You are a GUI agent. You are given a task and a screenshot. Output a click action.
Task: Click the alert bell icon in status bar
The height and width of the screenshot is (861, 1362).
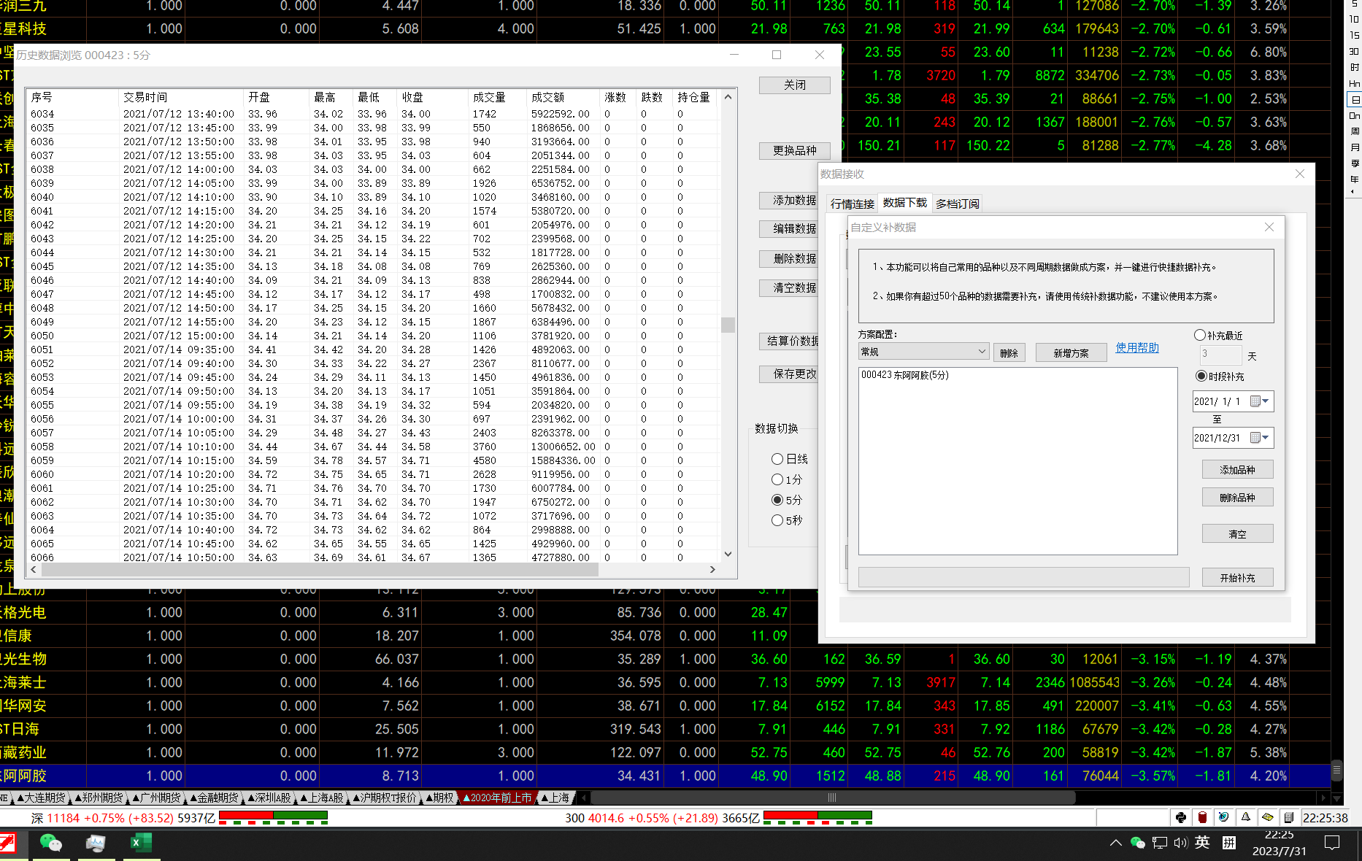tap(1246, 817)
